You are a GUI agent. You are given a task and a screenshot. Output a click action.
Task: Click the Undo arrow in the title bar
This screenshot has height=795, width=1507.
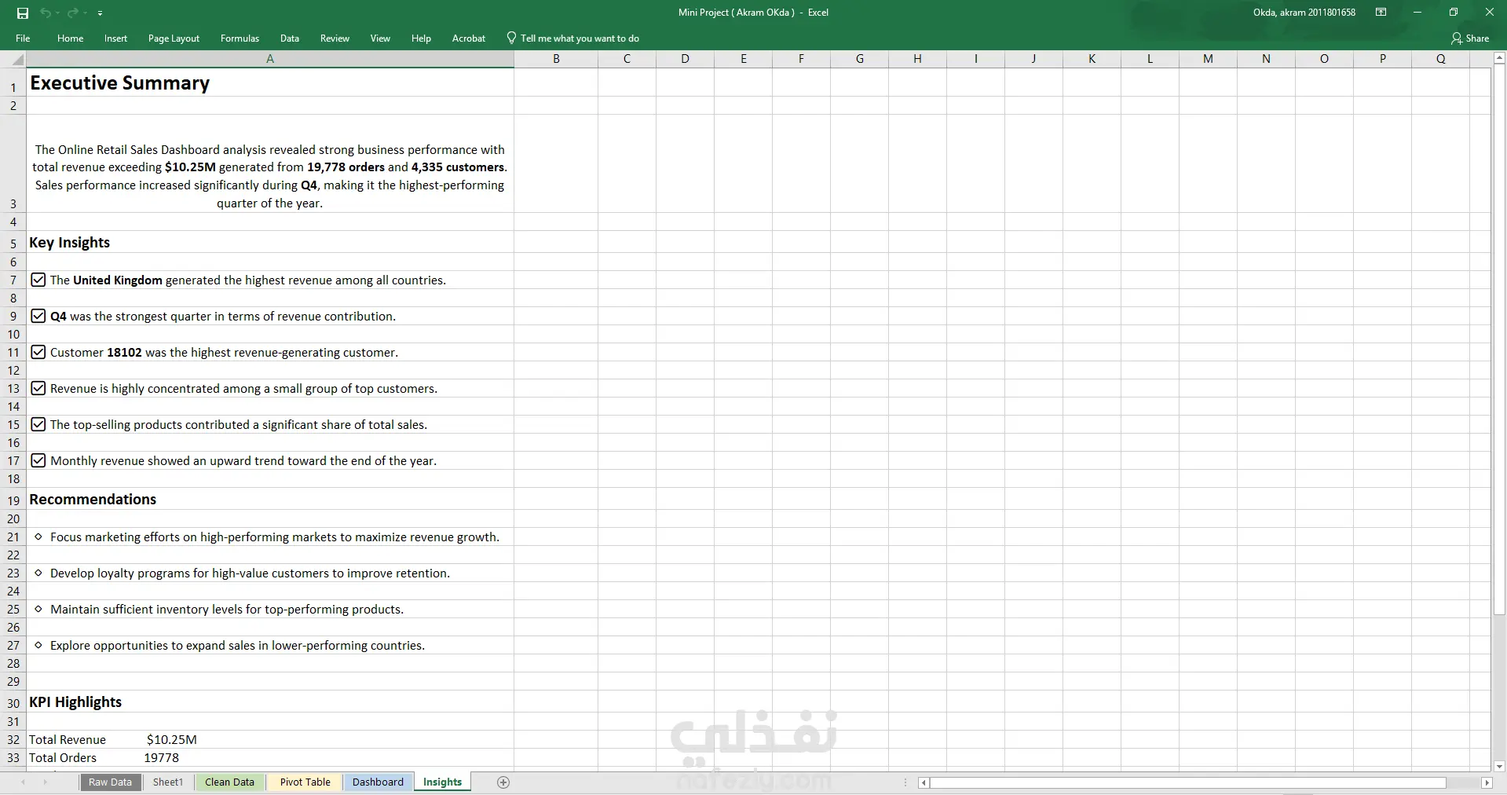pyautogui.click(x=45, y=13)
